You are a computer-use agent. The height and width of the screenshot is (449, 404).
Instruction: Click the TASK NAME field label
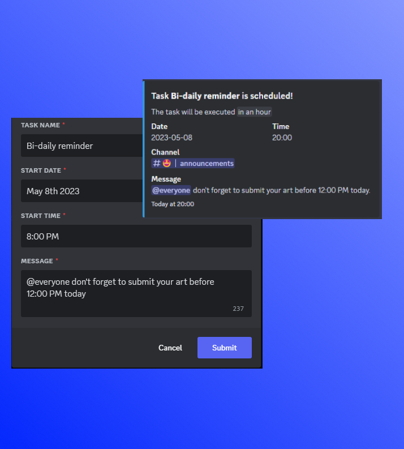click(40, 125)
